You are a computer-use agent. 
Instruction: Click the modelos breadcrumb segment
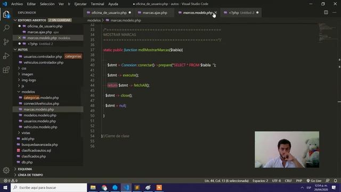pyautogui.click(x=94, y=20)
